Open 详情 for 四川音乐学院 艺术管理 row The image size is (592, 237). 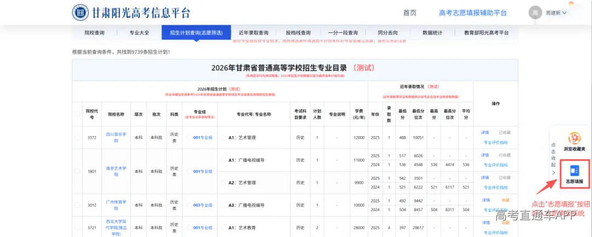pos(485,133)
